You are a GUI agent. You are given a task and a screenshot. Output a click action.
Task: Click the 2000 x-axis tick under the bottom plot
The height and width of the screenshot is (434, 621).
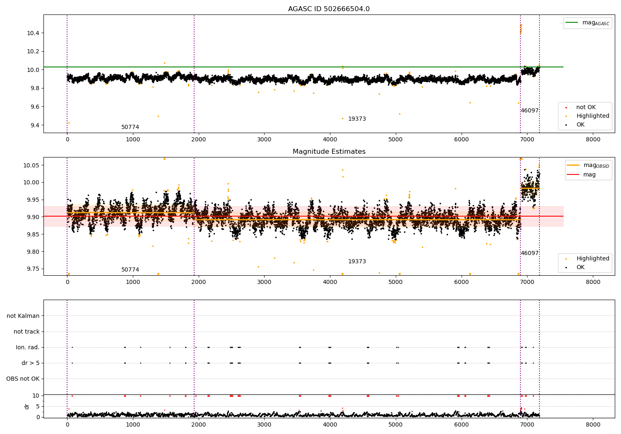click(198, 425)
